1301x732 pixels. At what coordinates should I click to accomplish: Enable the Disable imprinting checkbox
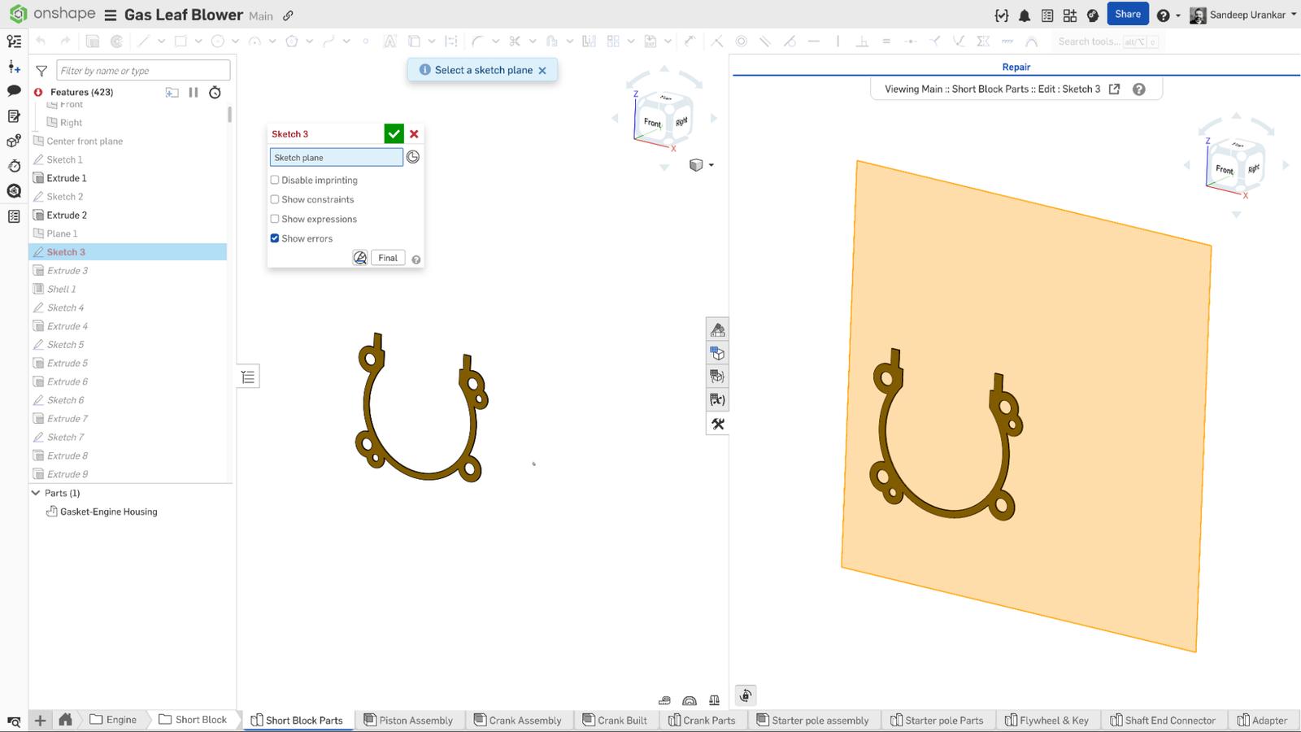(x=275, y=180)
